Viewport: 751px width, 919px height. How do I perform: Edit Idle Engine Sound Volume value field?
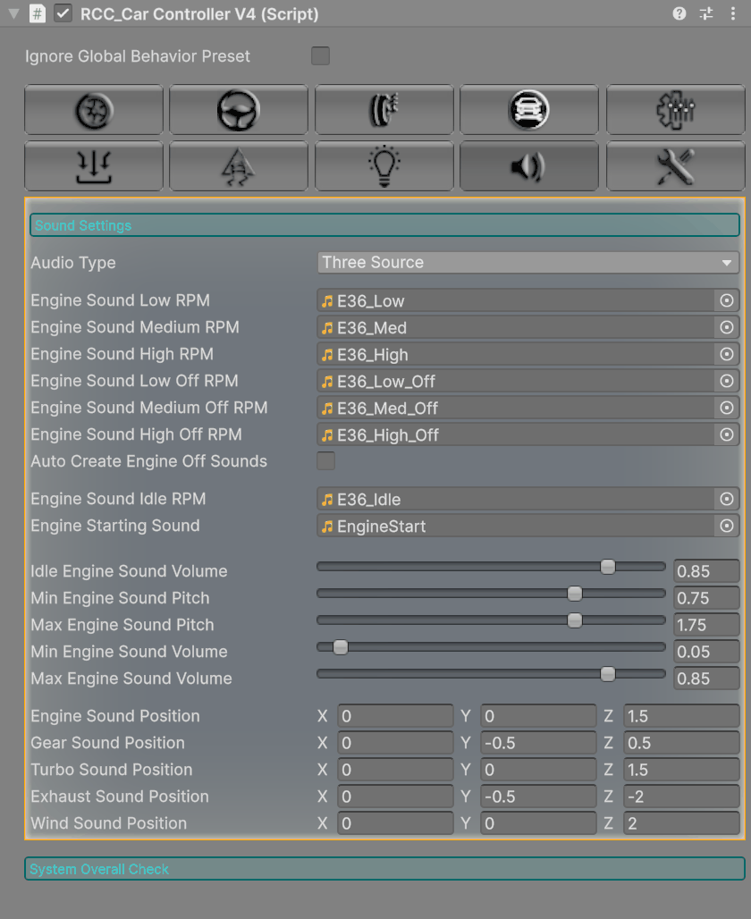pos(706,571)
